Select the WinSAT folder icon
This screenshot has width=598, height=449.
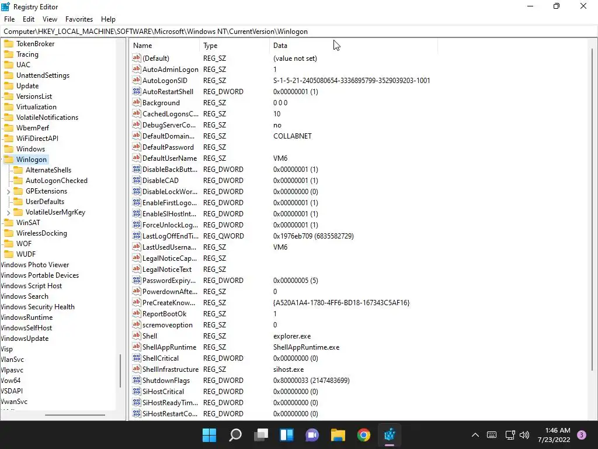(8, 223)
